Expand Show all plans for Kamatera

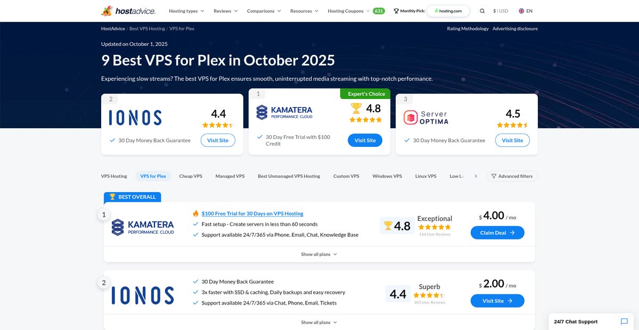(x=319, y=254)
